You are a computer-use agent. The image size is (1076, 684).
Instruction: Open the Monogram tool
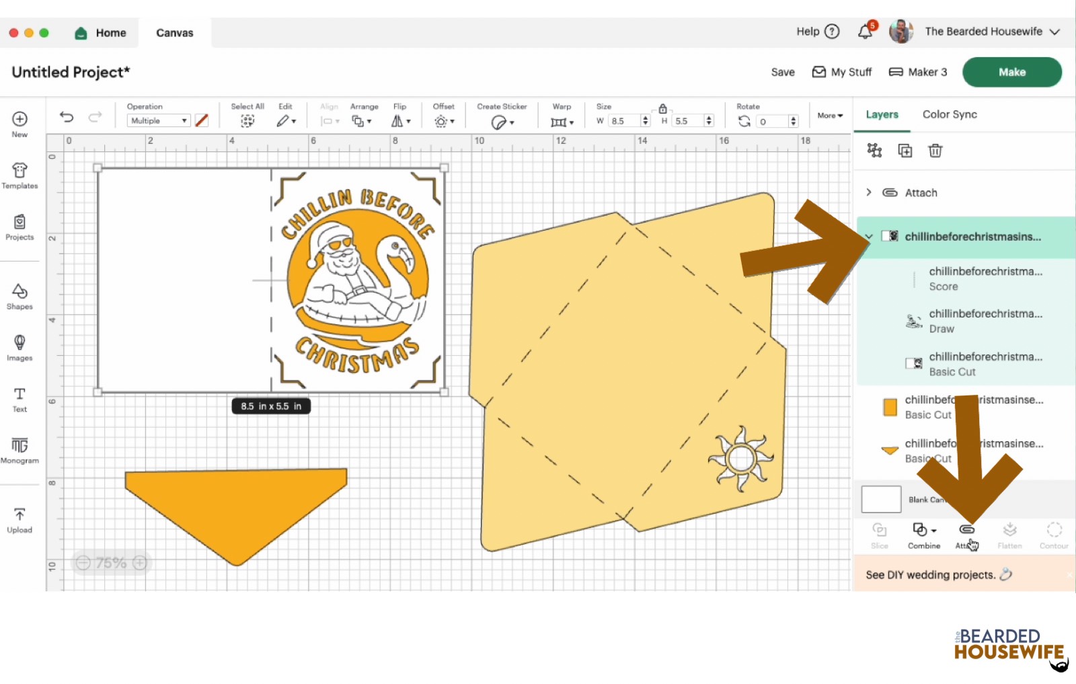coord(20,451)
